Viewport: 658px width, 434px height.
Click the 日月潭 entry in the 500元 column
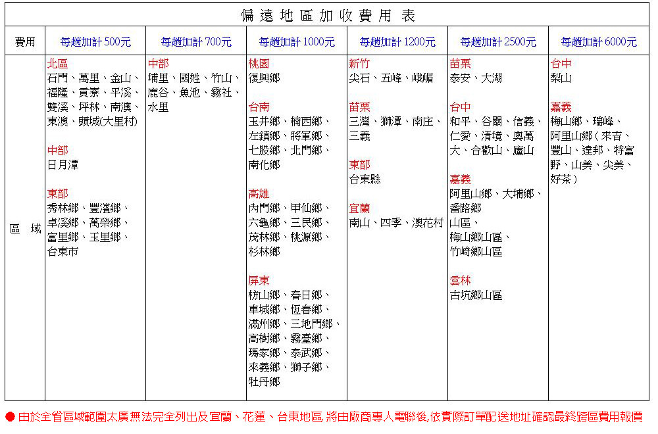coord(63,165)
